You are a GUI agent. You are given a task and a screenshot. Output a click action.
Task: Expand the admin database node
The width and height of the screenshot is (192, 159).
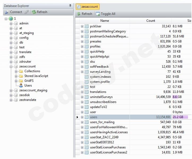[x=11, y=24]
